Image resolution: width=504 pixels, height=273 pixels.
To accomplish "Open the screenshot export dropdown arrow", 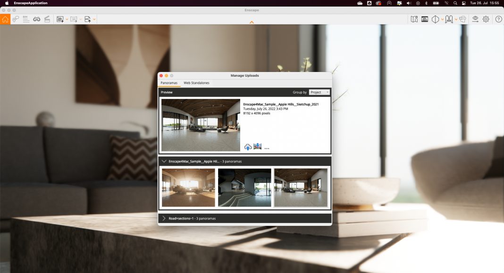I will (x=67, y=19).
